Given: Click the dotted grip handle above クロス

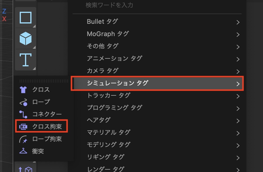Looking at the screenshot, I should [x=44, y=80].
